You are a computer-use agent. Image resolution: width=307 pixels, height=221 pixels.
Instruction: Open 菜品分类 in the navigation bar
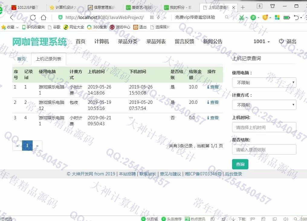point(128,42)
